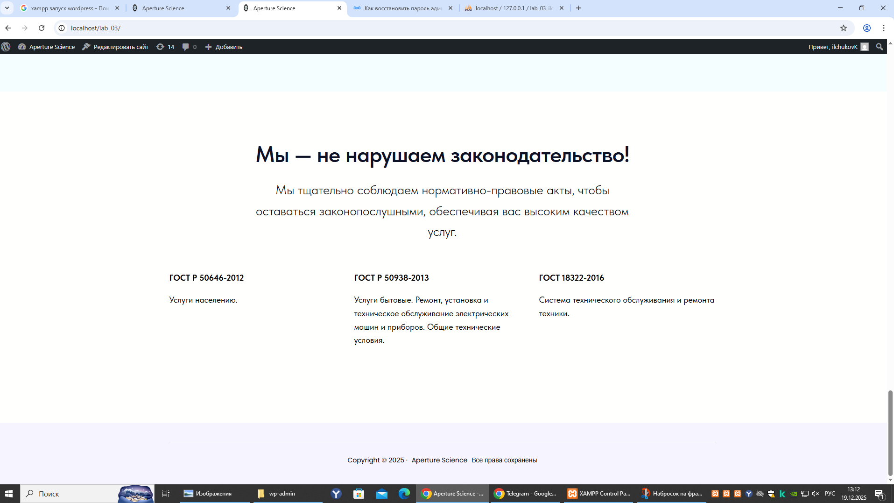Open Редактировать сайт in the admin bar
The image size is (894, 503).
115,47
